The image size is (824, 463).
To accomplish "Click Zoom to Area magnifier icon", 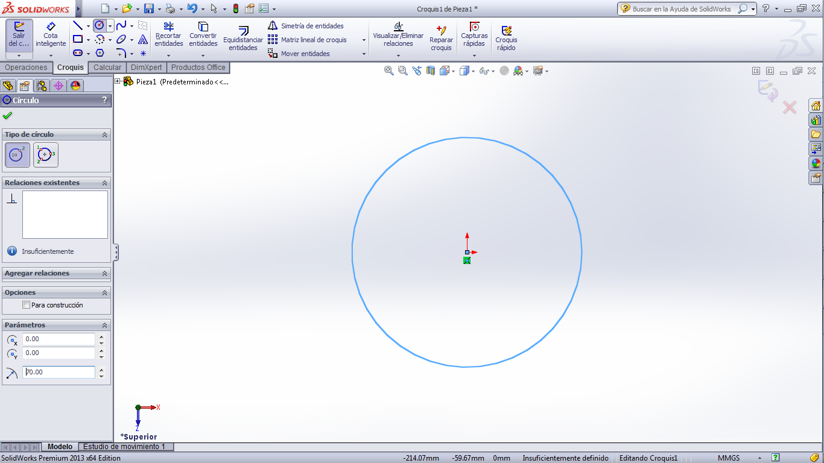I will coord(403,71).
